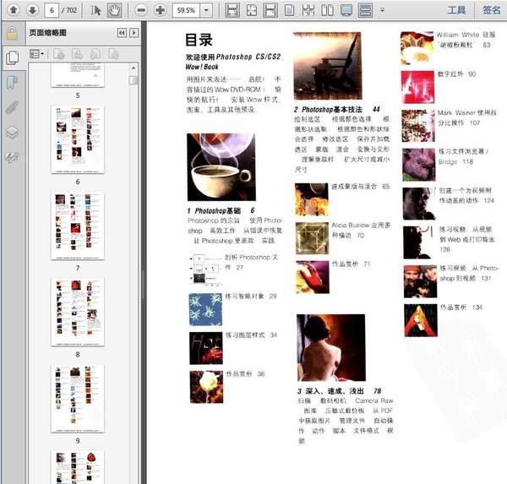This screenshot has height=484, width=507.
Task: Click third greyed-out page icon in thumbnails toolbar
Action: [x=95, y=54]
